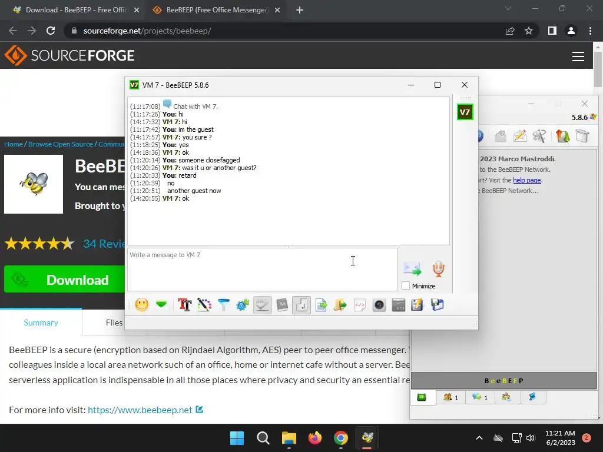Viewport: 603px width, 452px height.
Task: Click the green down-arrow preset message icon
Action: [x=161, y=305]
